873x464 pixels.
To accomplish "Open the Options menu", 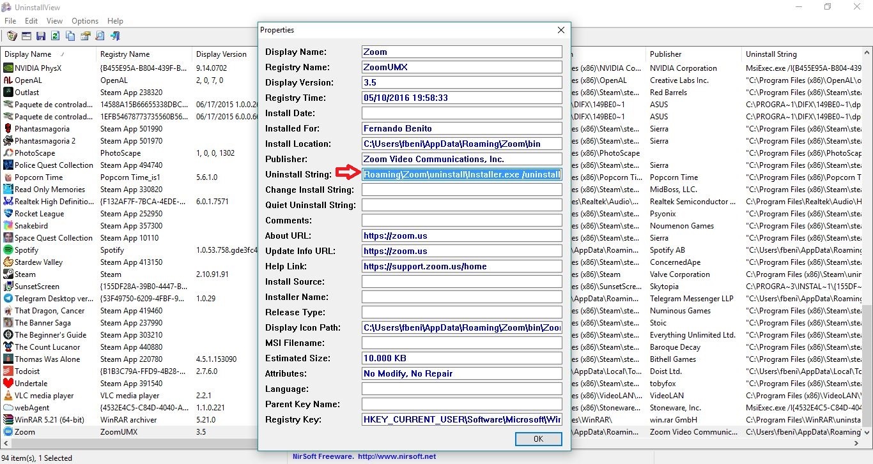I will point(85,21).
